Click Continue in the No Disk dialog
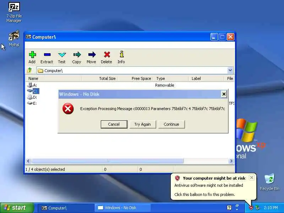This screenshot has height=213, width=284. [x=171, y=125]
